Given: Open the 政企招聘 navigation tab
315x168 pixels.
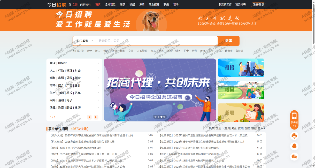Looking at the screenshot, I should coord(154,4).
